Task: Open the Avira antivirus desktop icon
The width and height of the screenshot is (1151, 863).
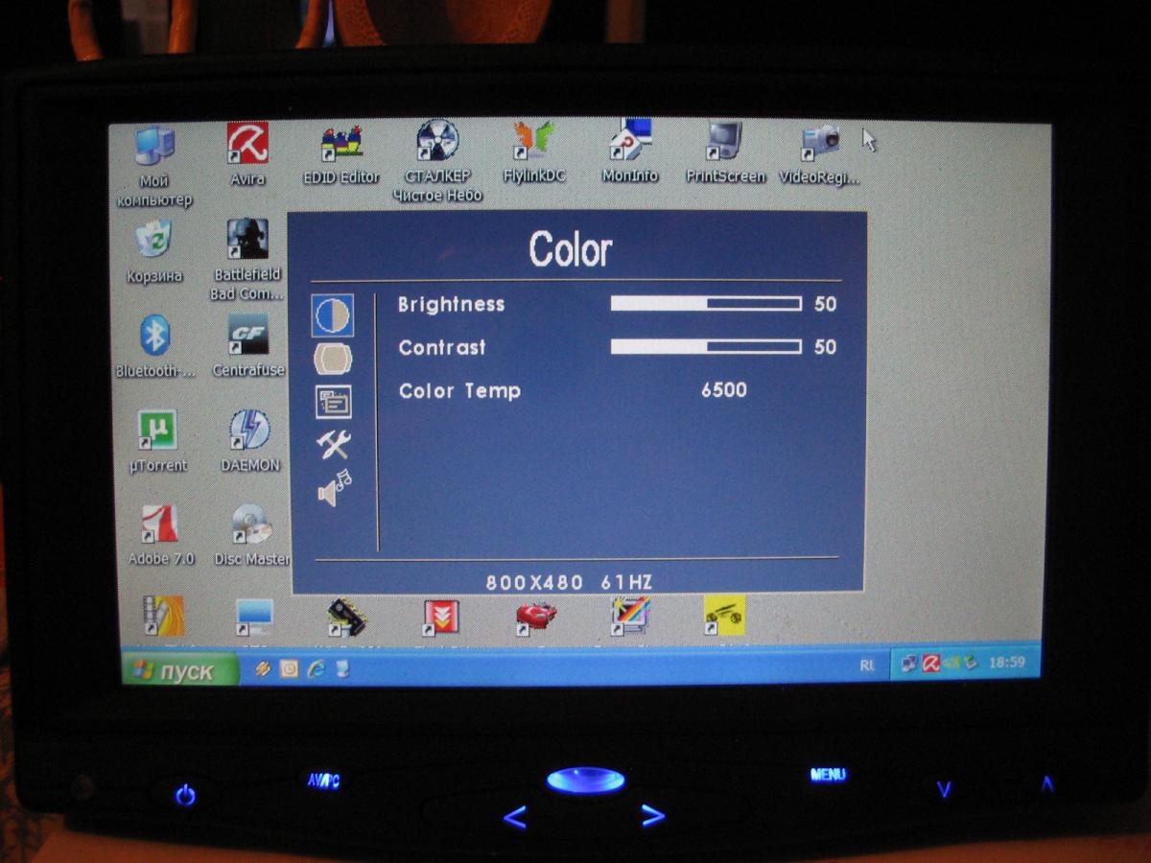Action: (x=247, y=144)
